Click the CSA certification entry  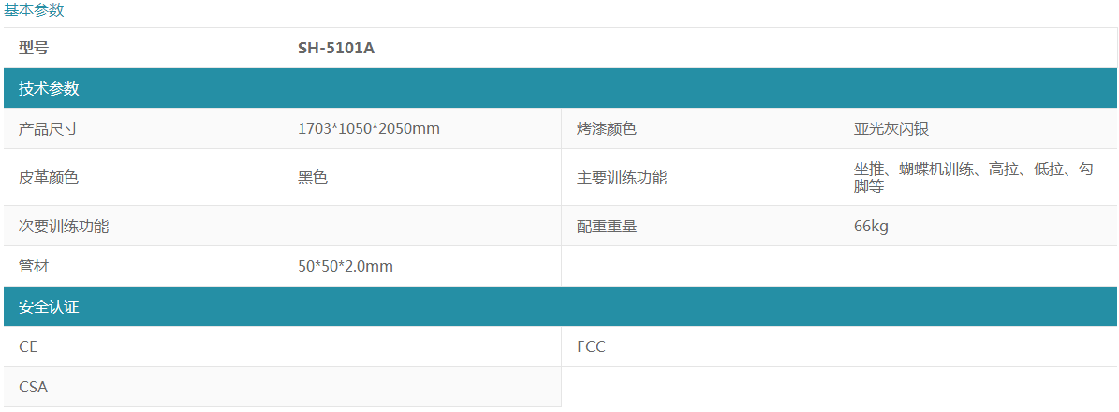tap(34, 386)
